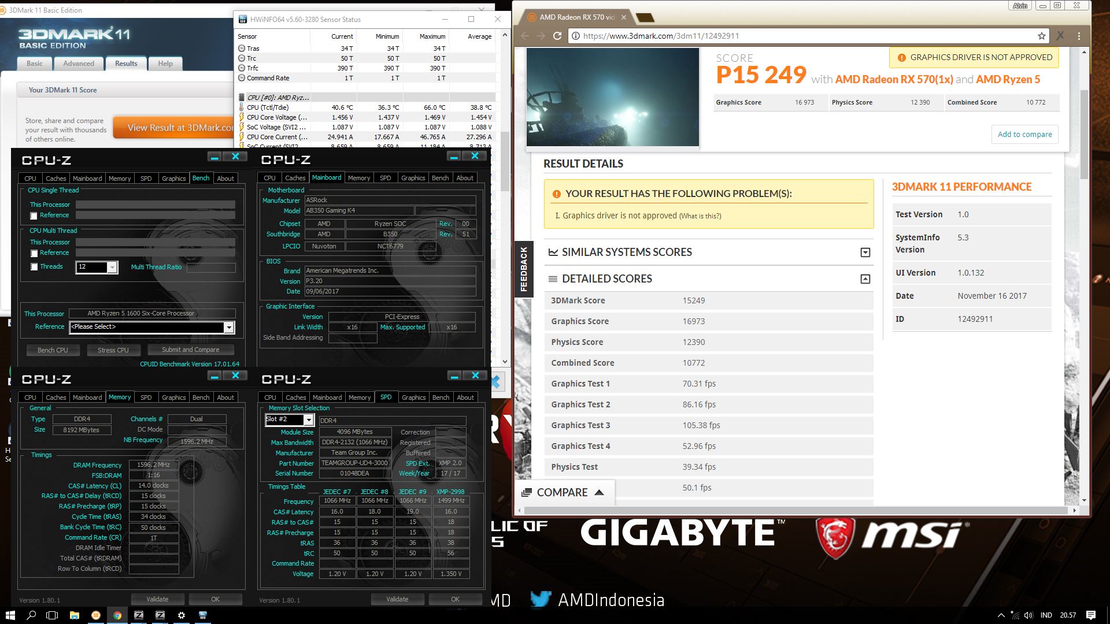Open the Feedback side tab
Image resolution: width=1110 pixels, height=624 pixels.
point(524,269)
